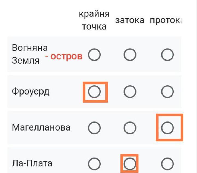Click the 'Магелланова' row label
Screen dimensions: 197x173
point(41,127)
